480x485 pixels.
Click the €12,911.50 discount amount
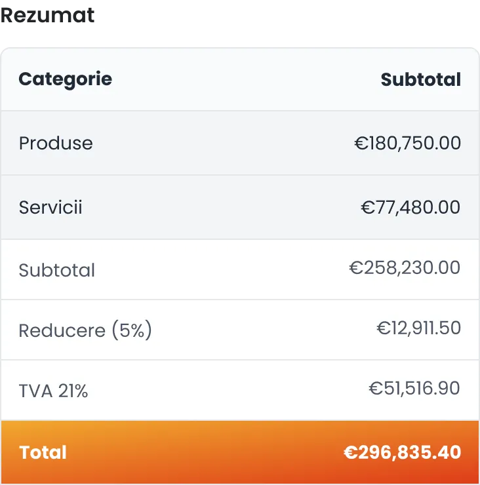click(419, 328)
